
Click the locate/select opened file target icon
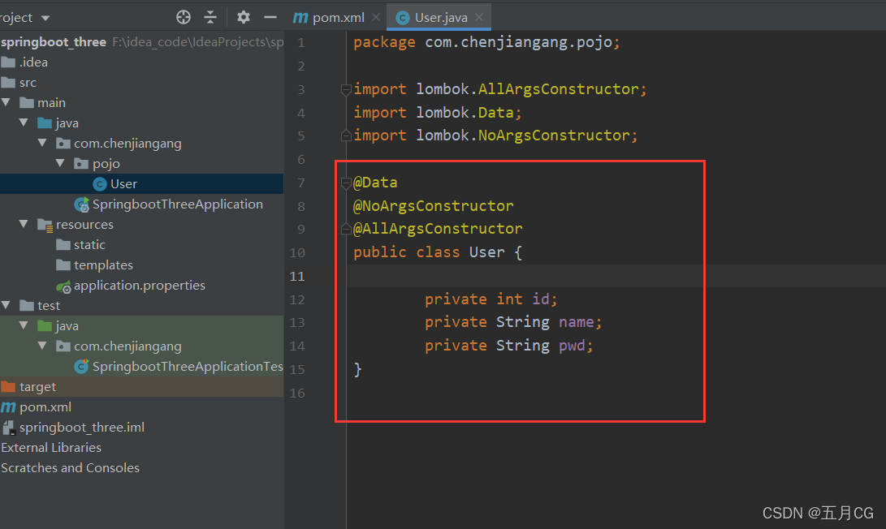184,18
